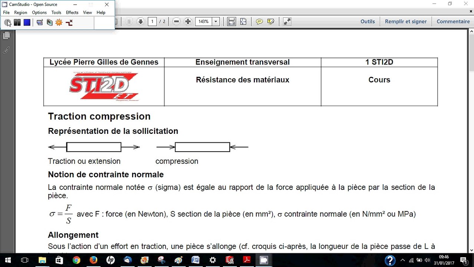
Task: Open blue help question mark icon
Action: pos(390,260)
